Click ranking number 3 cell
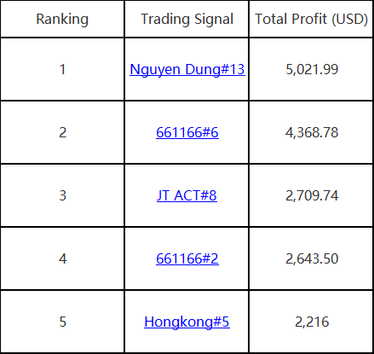The width and height of the screenshot is (374, 354). coord(62,195)
